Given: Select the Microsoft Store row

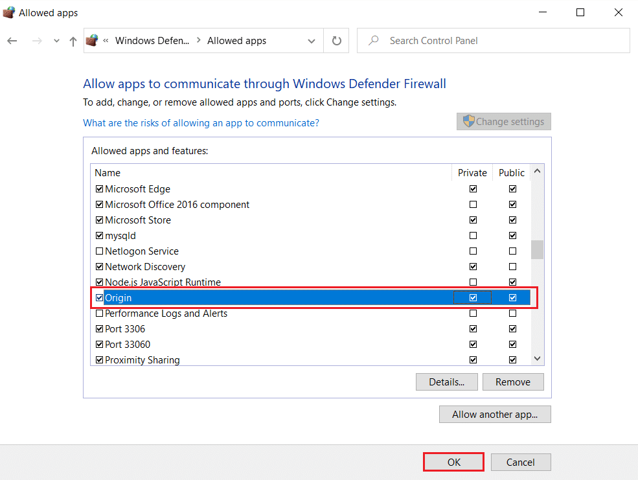Looking at the screenshot, I should tap(310, 220).
